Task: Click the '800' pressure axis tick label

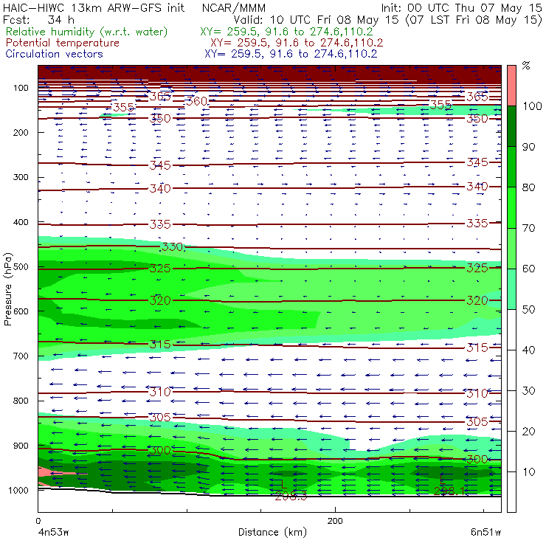Action: point(21,401)
